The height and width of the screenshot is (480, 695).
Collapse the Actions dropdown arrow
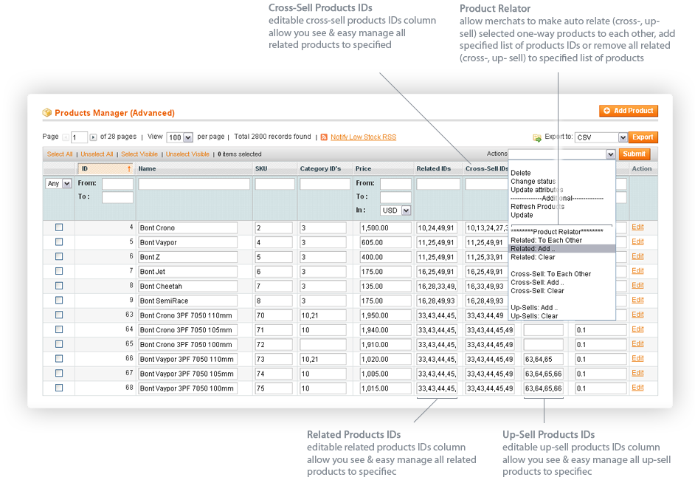click(x=610, y=154)
